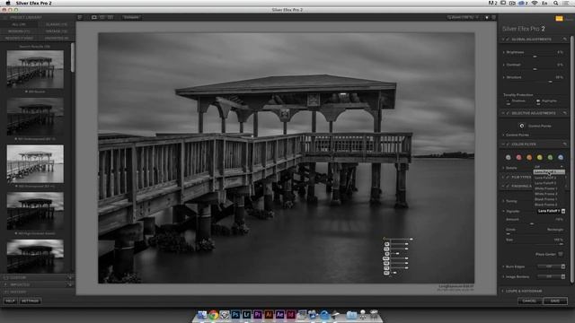575x323 pixels.
Task: Select the third bright overexposed preset thumbnail
Action: [x=35, y=163]
